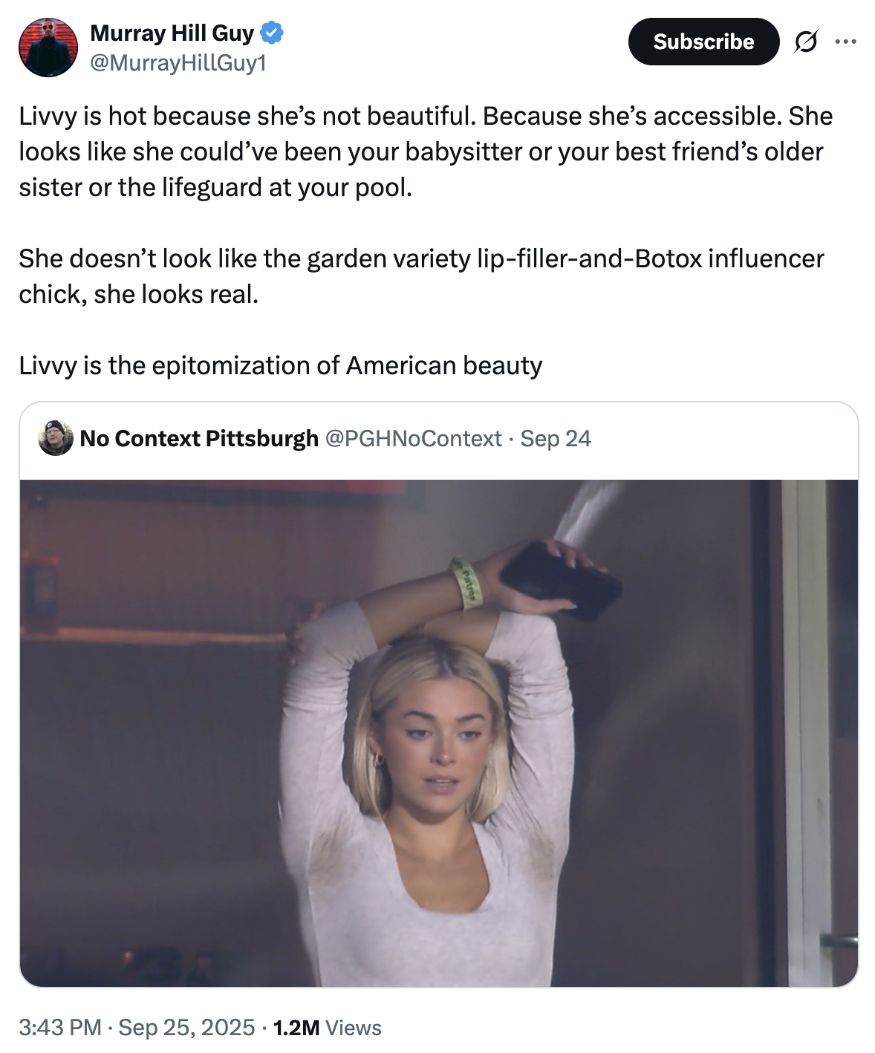Click the 'lip-filler-and-Botox influencer' paragraph
Viewport: 875px width, 1053px height.
tap(421, 276)
